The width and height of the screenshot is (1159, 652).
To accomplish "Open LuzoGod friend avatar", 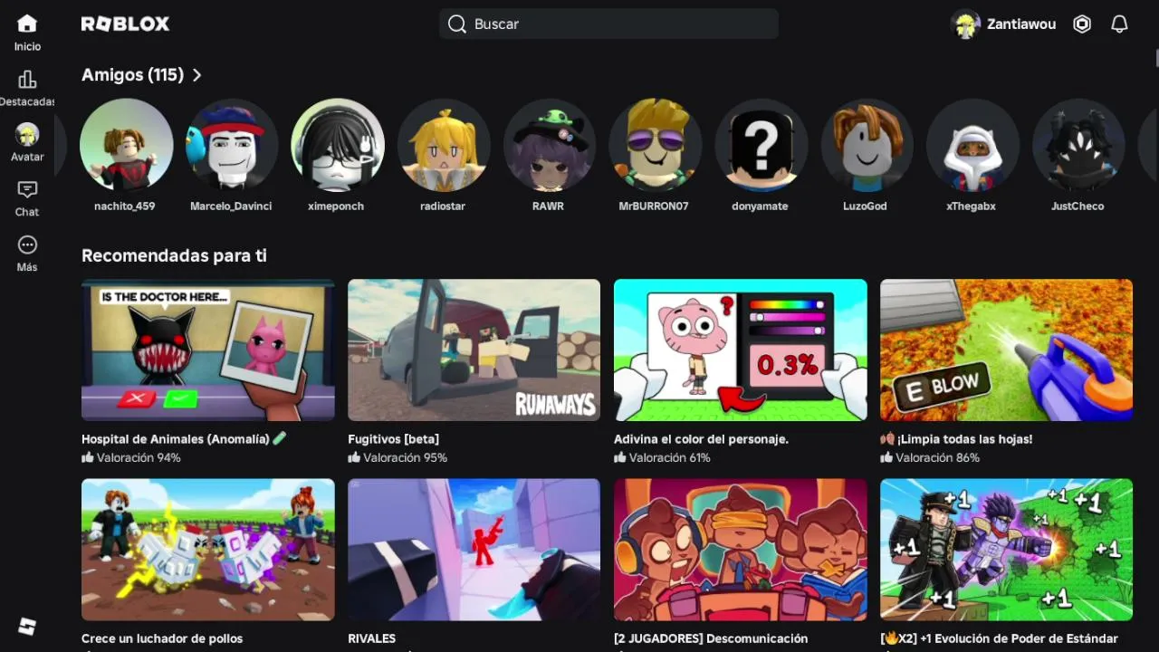I will pos(867,145).
